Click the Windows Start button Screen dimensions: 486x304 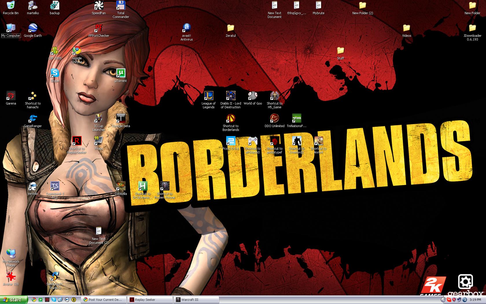pyautogui.click(x=14, y=300)
